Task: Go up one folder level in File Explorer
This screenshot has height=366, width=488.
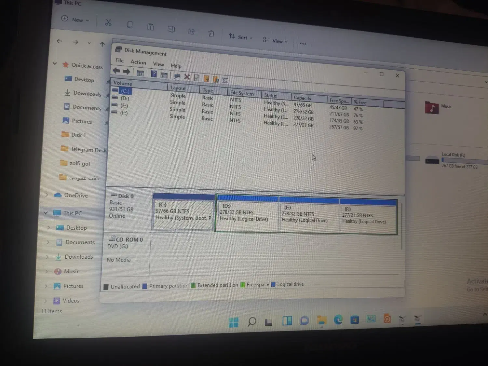Action: click(102, 44)
